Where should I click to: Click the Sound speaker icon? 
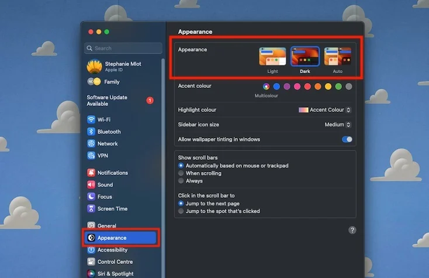click(91, 185)
